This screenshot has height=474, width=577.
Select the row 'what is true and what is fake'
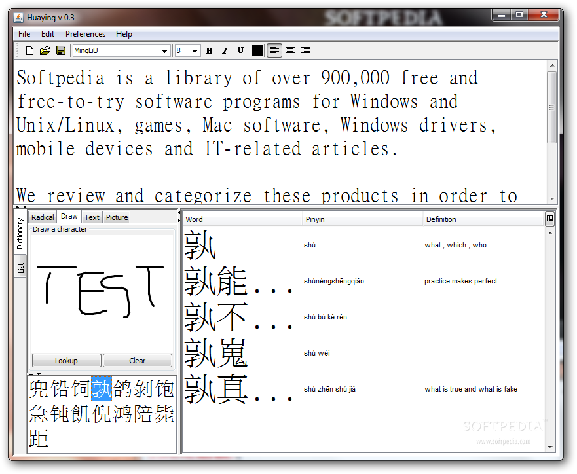(363, 389)
